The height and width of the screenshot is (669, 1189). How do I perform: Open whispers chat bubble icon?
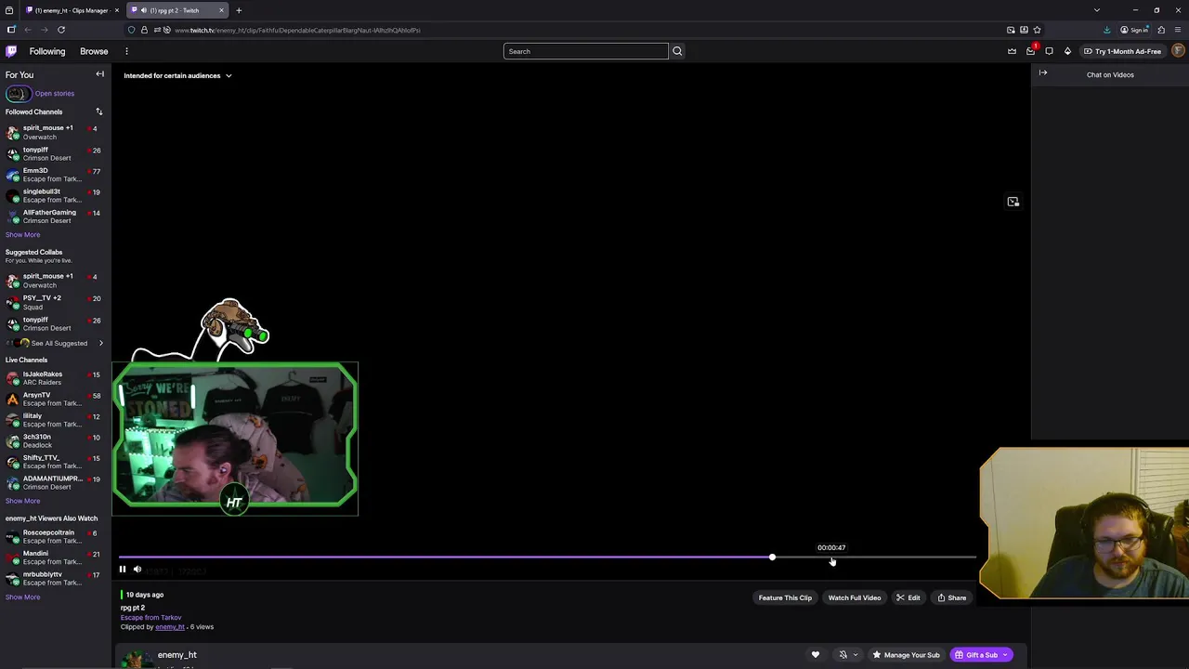point(1049,51)
